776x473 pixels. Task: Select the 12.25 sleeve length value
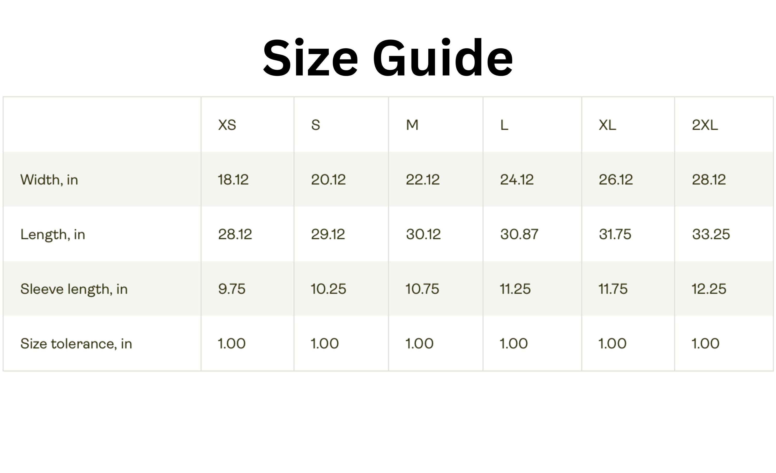point(709,289)
